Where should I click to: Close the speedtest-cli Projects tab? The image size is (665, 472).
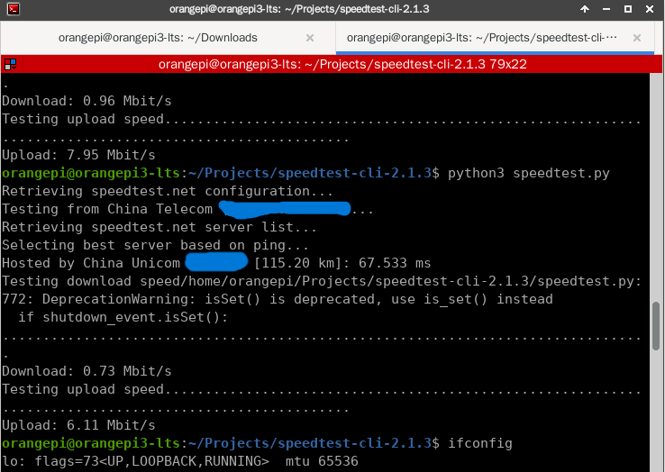tap(636, 38)
